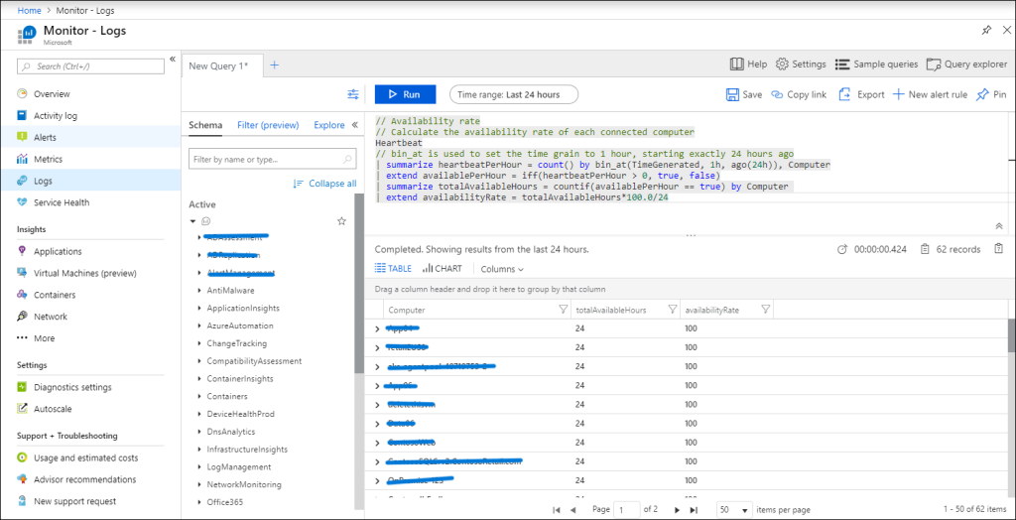This screenshot has height=520, width=1016.
Task: Click the results table vertical scrollbar
Action: point(1011,335)
